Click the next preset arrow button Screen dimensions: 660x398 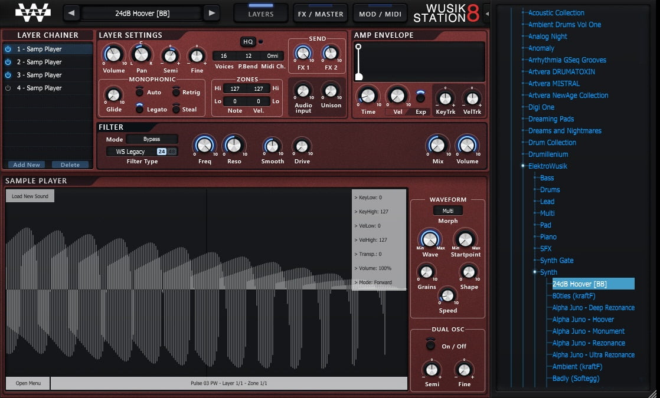click(212, 13)
